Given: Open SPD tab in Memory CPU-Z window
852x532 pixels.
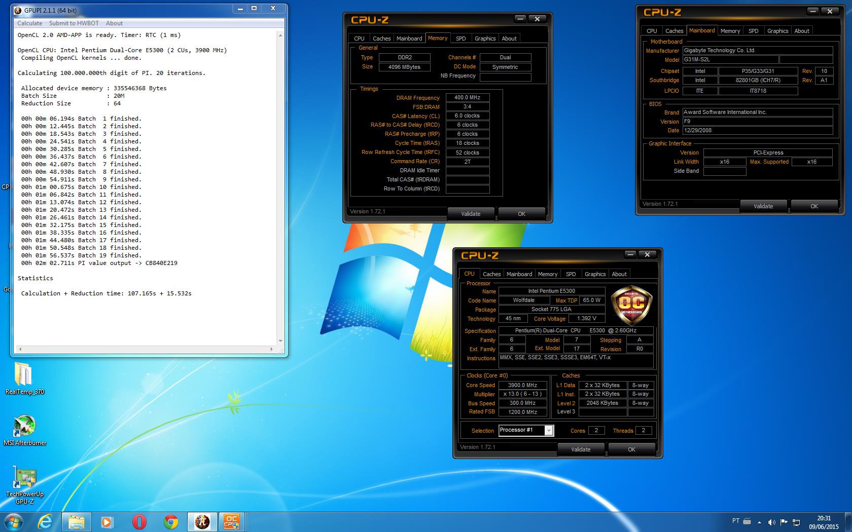Looking at the screenshot, I should tap(460, 39).
